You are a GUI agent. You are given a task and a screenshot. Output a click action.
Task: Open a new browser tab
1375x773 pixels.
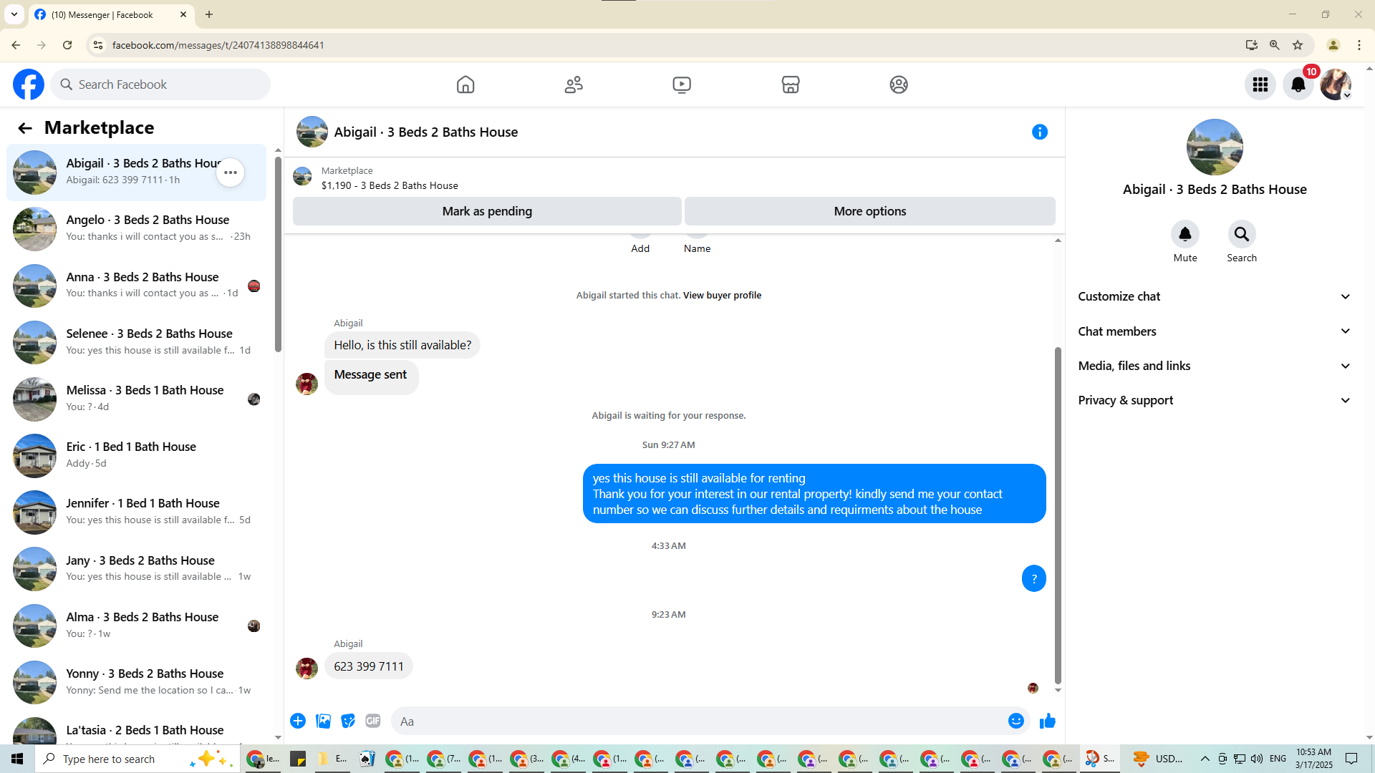click(x=209, y=14)
